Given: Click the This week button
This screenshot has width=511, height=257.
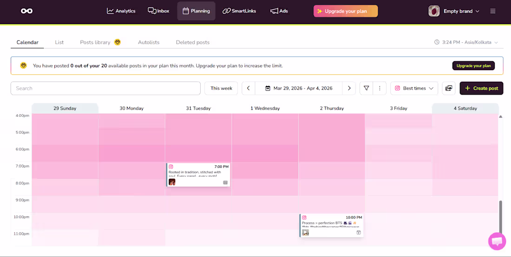Looking at the screenshot, I should [x=221, y=88].
